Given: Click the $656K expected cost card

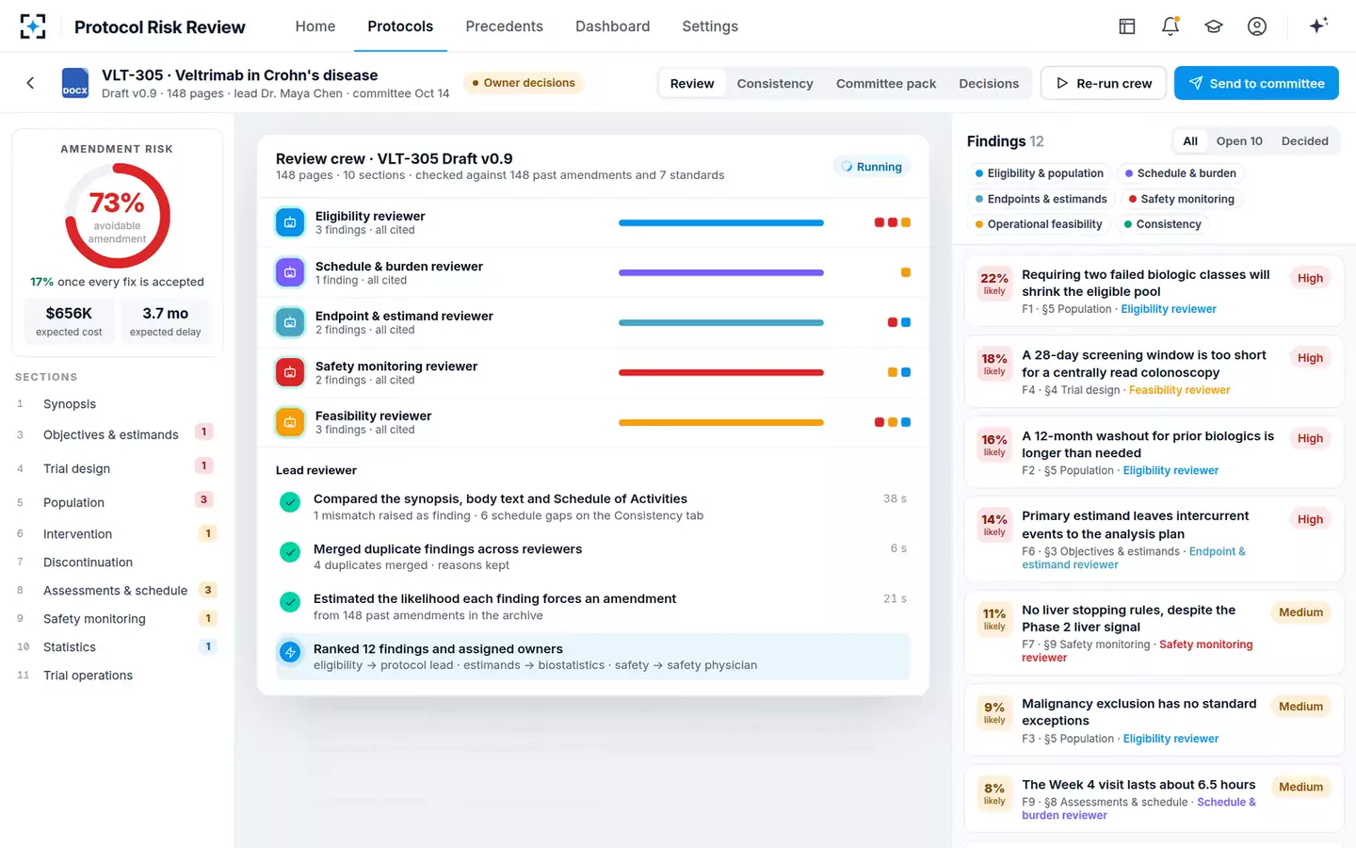Looking at the screenshot, I should point(69,320).
